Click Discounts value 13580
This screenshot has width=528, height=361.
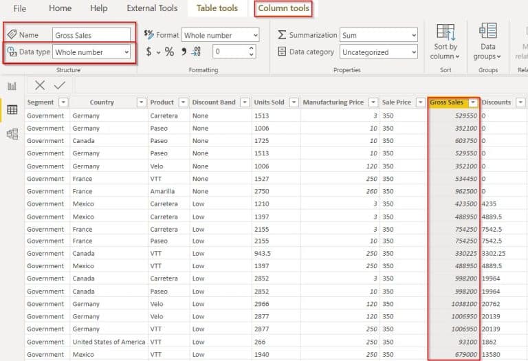click(x=491, y=354)
